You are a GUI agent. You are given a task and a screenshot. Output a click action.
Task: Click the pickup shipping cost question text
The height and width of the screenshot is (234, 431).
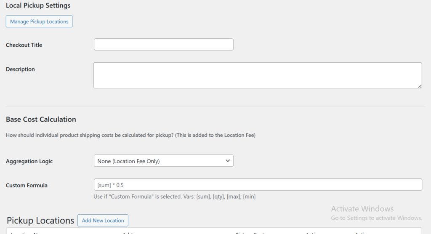(x=130, y=135)
